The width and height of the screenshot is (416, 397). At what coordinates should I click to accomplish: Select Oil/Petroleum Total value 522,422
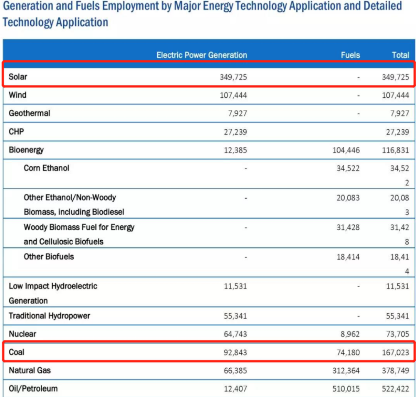pyautogui.click(x=395, y=389)
